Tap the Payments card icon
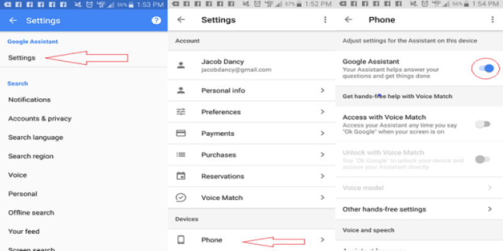The width and height of the screenshot is (503, 251). click(x=181, y=133)
